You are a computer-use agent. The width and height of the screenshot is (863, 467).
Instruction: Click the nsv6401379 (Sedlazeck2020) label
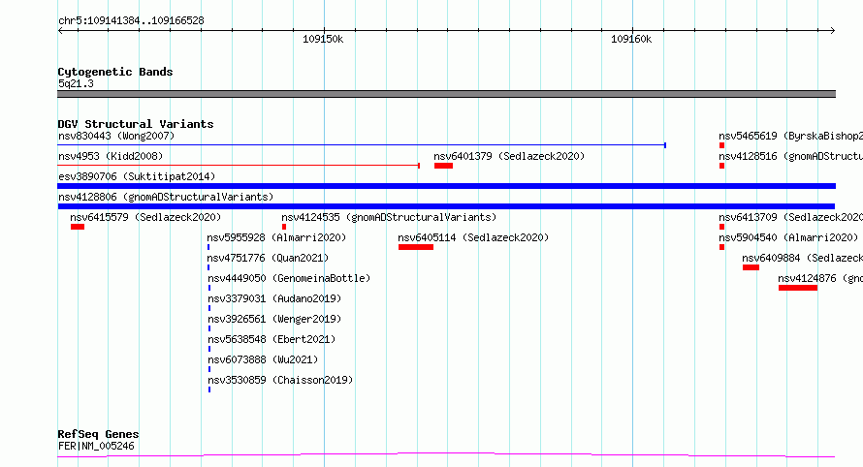[509, 156]
